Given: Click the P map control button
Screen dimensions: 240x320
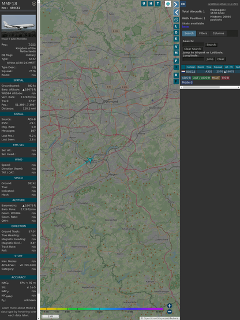Looking at the screenshot, I should 176,61.
